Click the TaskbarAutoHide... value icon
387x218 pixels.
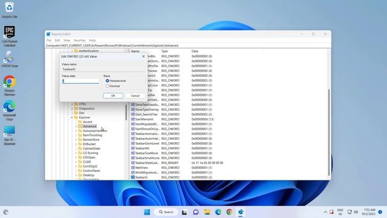click(133, 139)
